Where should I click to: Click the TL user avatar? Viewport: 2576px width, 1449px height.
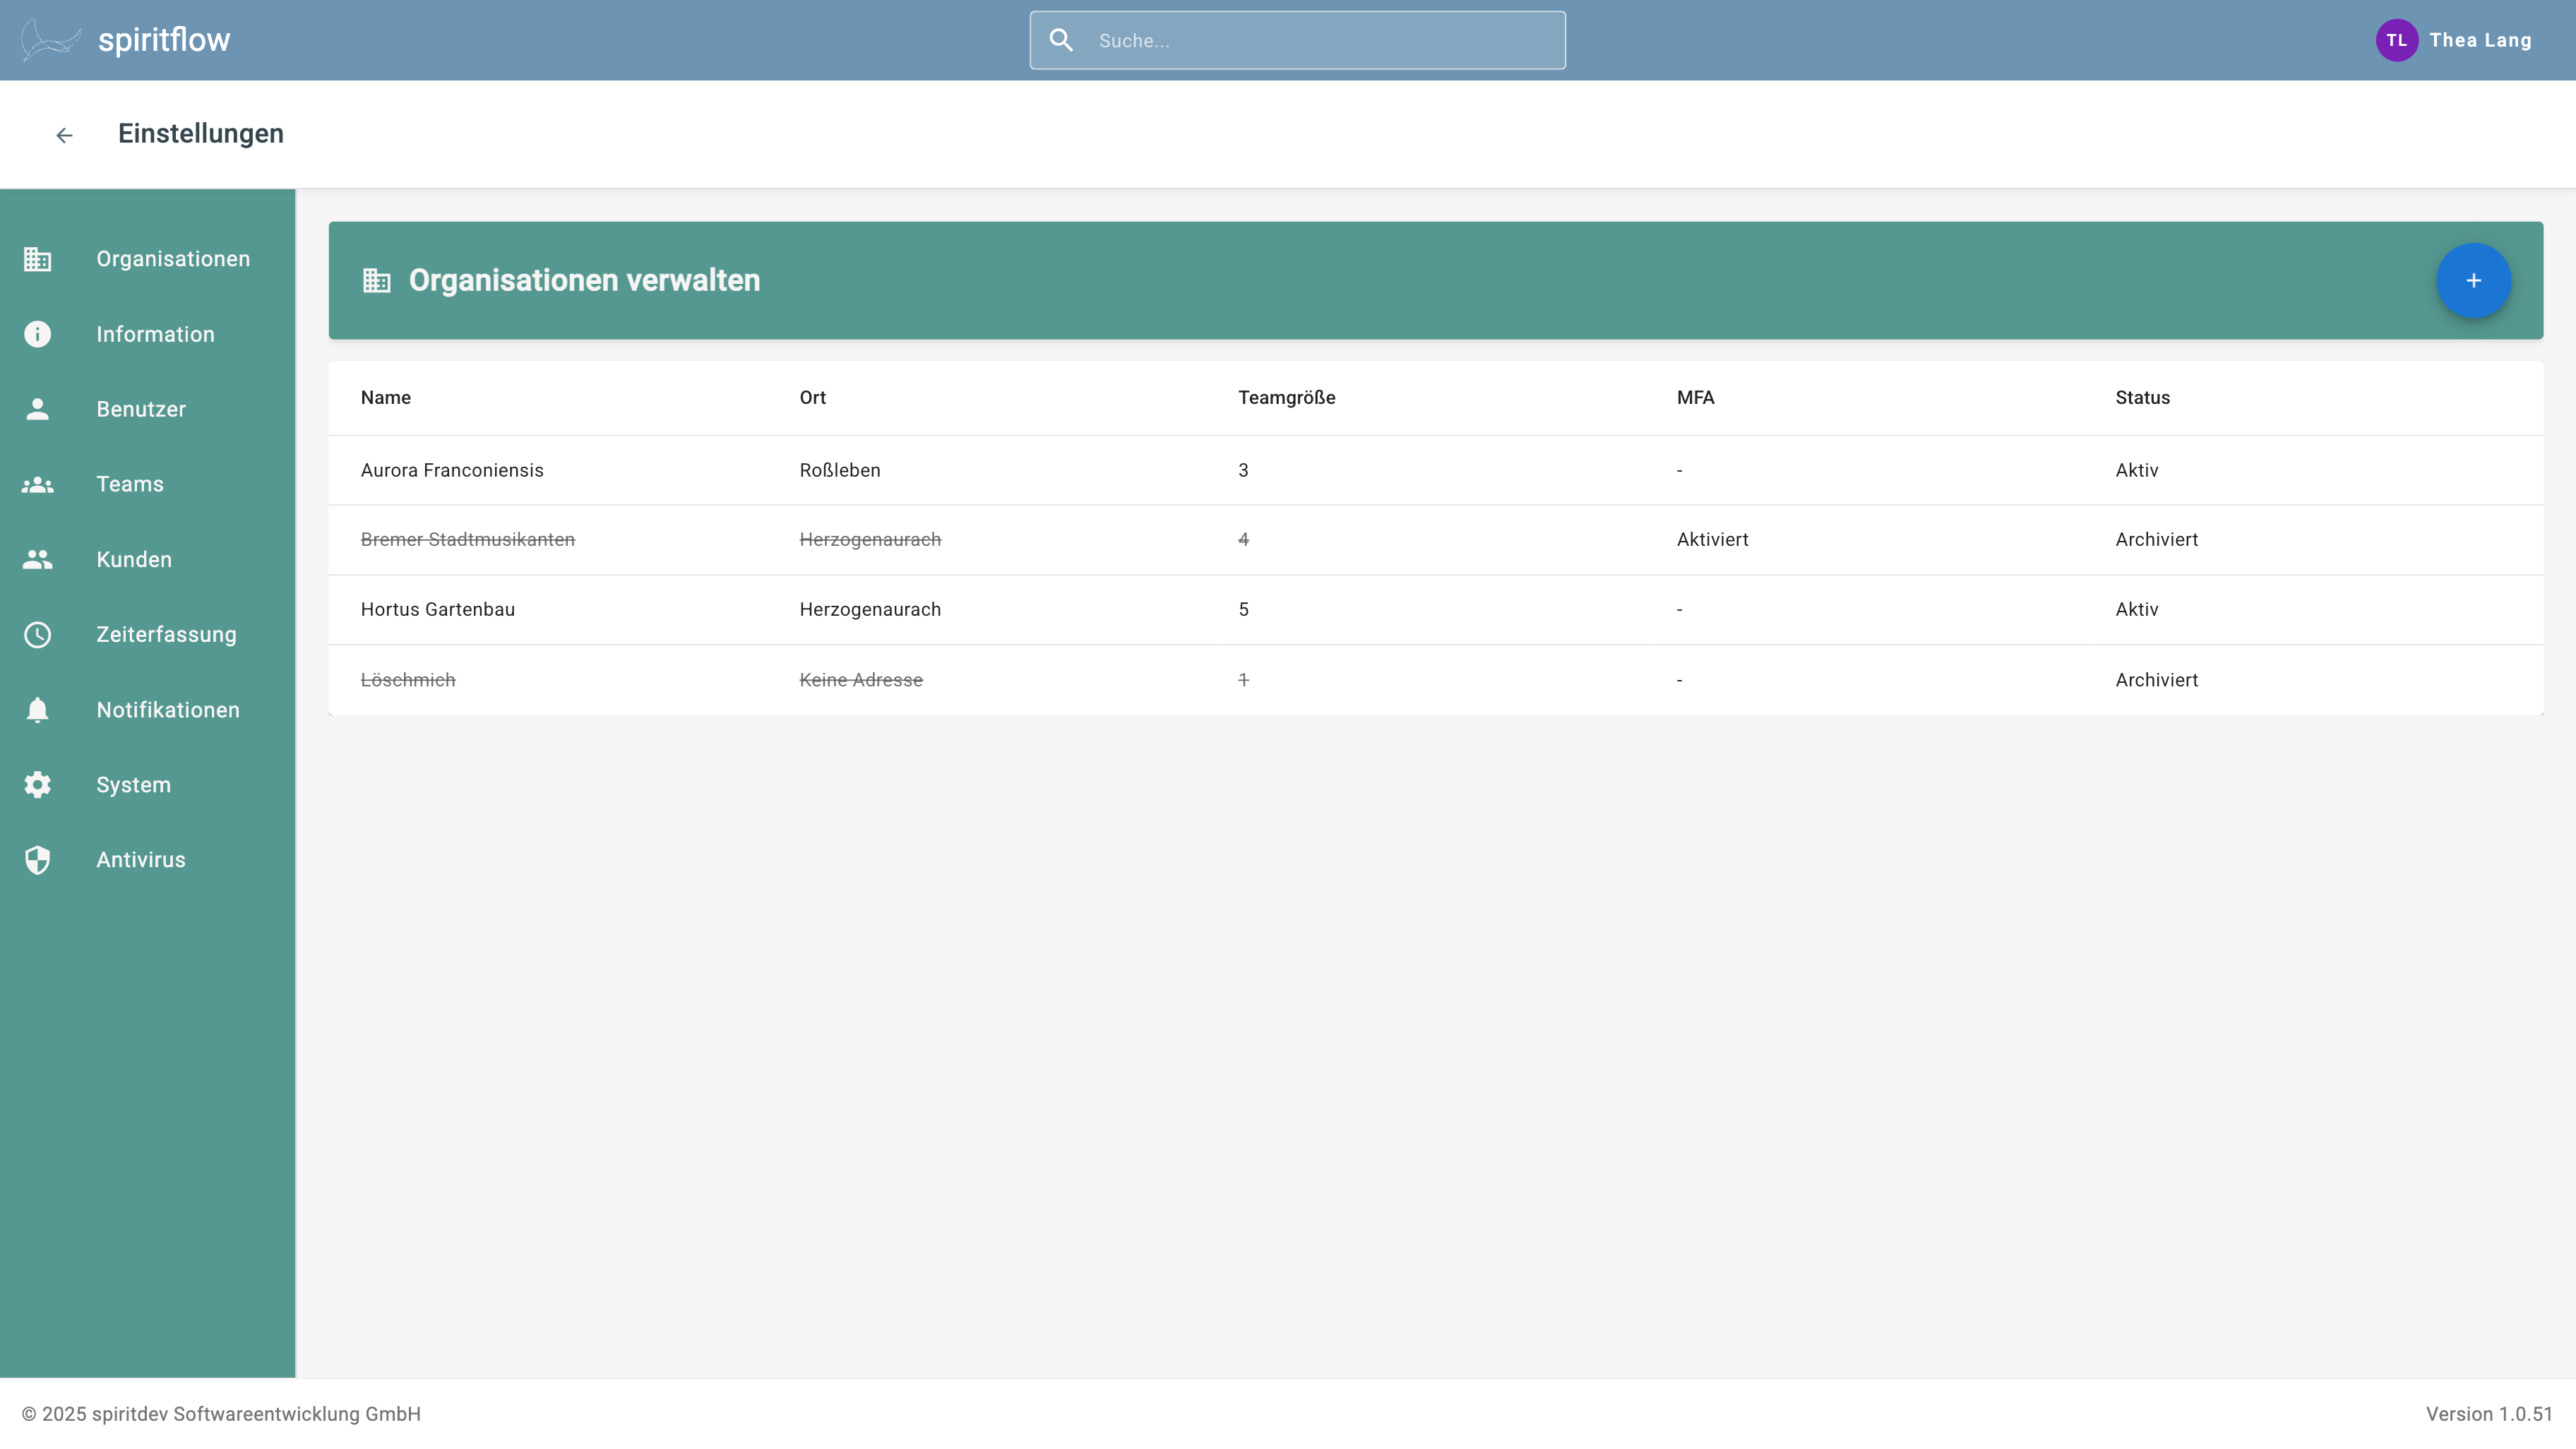(x=2396, y=40)
